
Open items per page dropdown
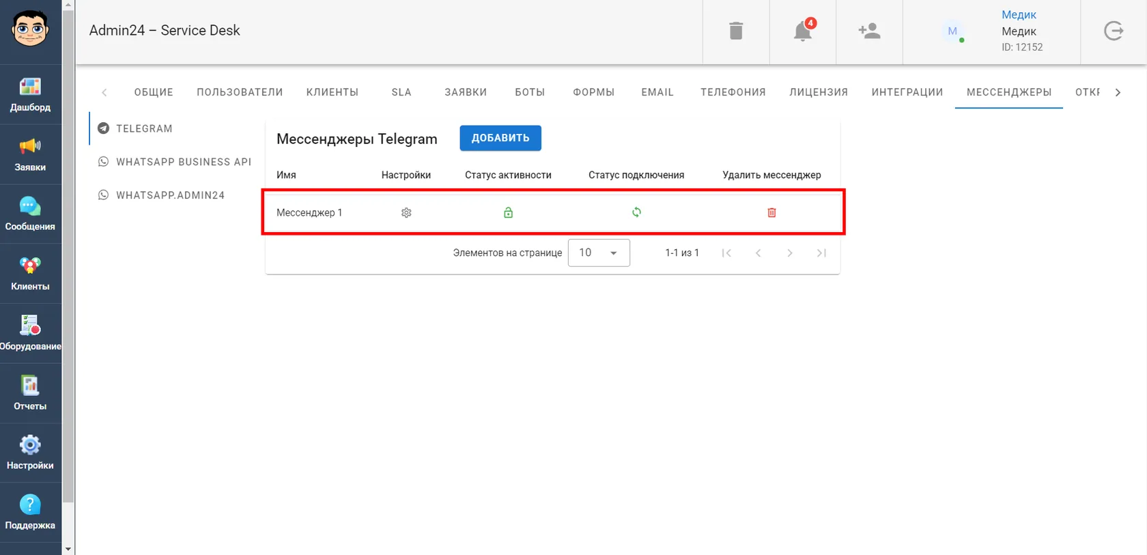599,253
